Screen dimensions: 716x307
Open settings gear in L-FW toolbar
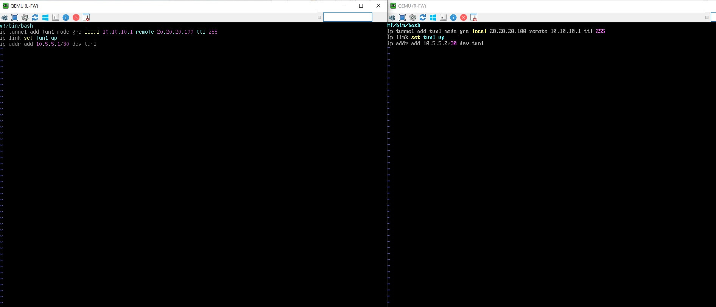(25, 17)
